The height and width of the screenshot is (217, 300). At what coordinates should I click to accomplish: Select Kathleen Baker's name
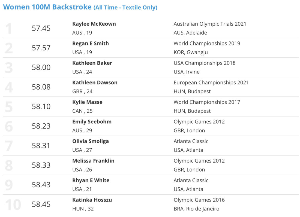(x=92, y=63)
